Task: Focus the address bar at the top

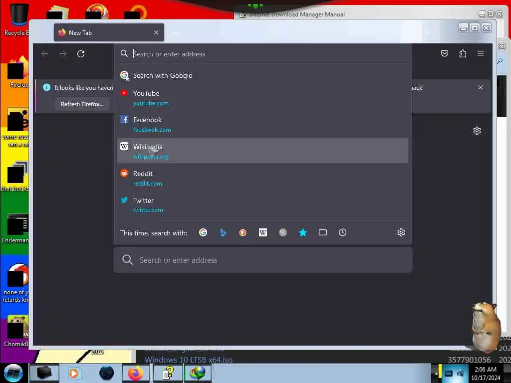Action: coord(262,54)
